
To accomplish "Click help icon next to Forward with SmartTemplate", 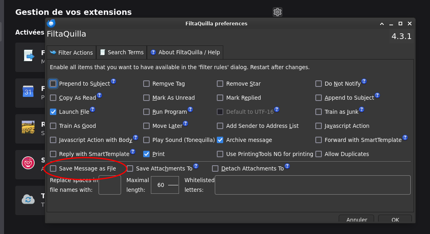I will click(405, 138).
